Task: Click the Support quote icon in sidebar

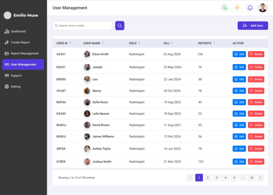Action: [7, 76]
